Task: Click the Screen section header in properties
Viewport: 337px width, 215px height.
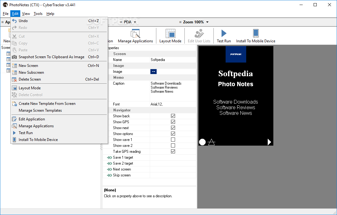Action: 120,54
